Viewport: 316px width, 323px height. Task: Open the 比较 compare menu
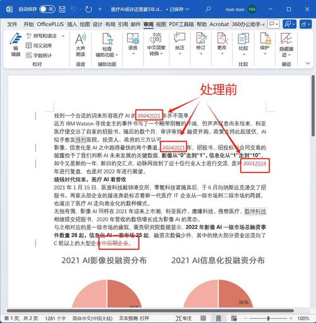point(243,44)
